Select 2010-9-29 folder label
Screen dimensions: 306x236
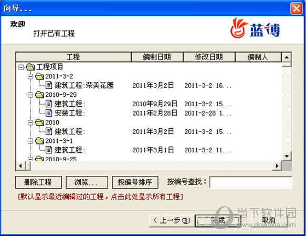pos(61,95)
